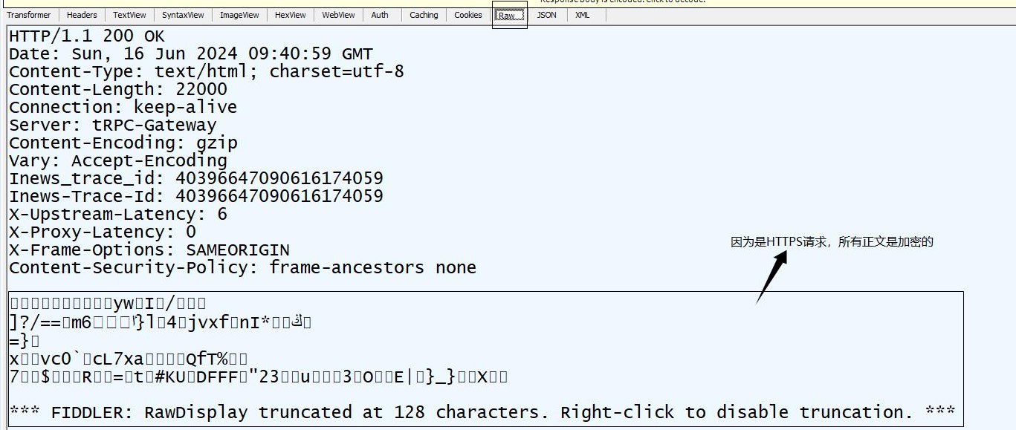Click the Content-Security-Policy header line
Screen dimensions: 1016x430
point(243,268)
